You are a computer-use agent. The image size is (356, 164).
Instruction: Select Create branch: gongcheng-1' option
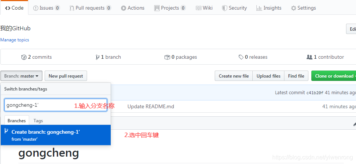pos(56,135)
